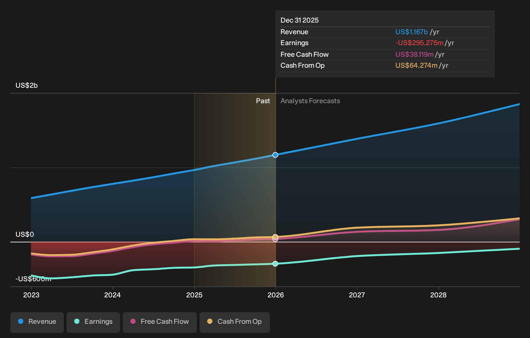Click the Dec 31 2025 tooltip date
The height and width of the screenshot is (338, 530).
click(300, 20)
